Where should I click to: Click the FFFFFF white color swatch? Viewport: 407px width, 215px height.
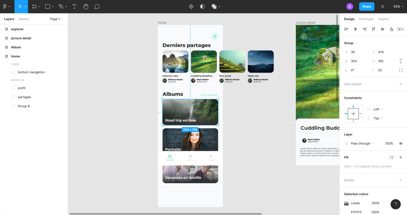tap(346, 212)
